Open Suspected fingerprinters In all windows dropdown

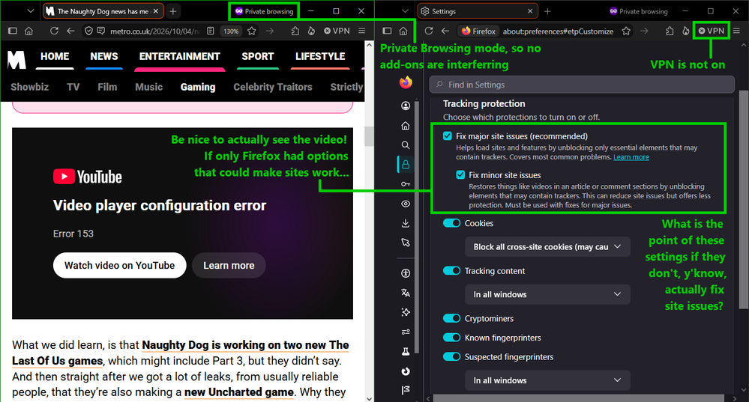point(547,380)
